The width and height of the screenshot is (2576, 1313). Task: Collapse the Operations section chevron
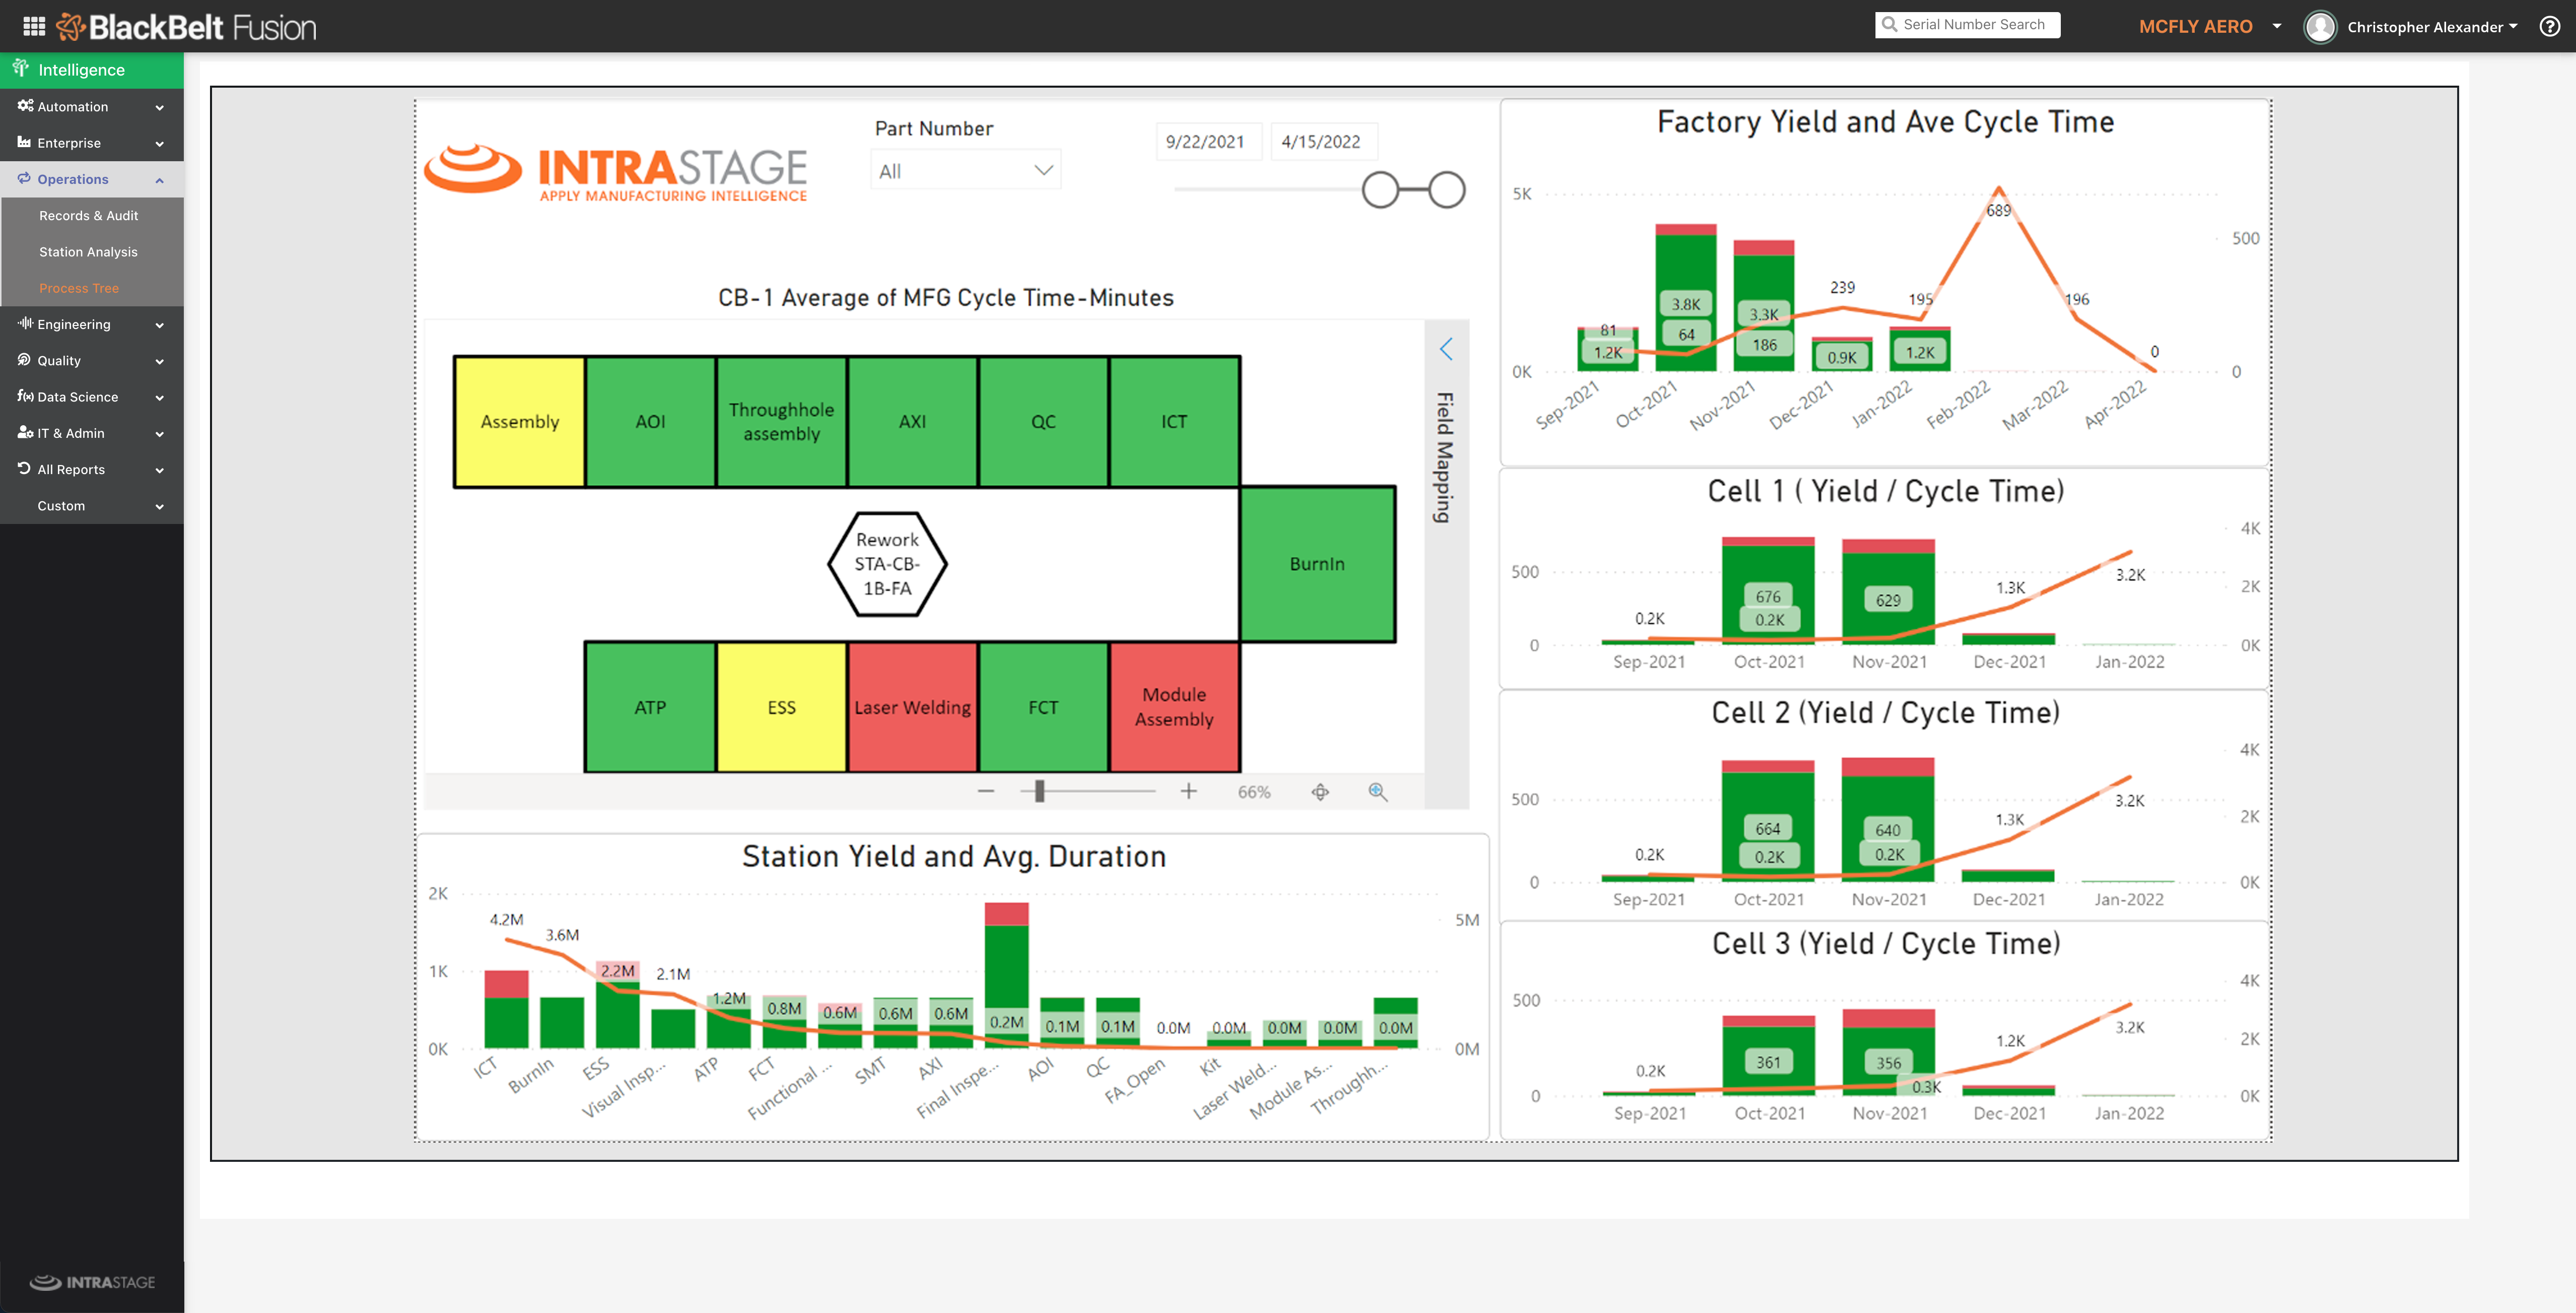(160, 180)
